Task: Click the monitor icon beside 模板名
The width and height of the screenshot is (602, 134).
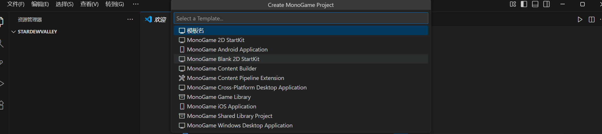Action: pos(182,31)
